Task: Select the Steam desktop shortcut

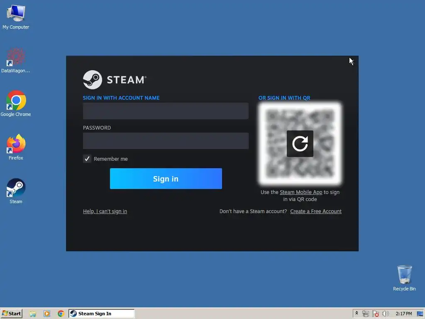Action: 16,191
